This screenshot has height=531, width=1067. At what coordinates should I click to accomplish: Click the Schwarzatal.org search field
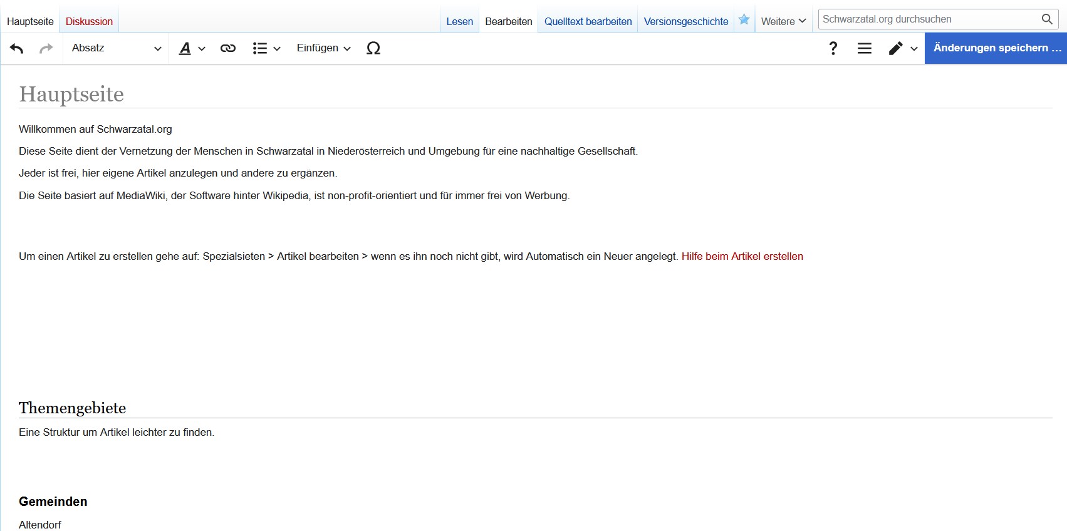pyautogui.click(x=929, y=19)
